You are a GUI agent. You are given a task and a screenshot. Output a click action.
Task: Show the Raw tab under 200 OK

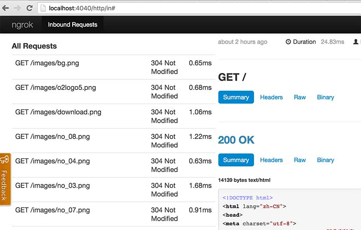300,160
